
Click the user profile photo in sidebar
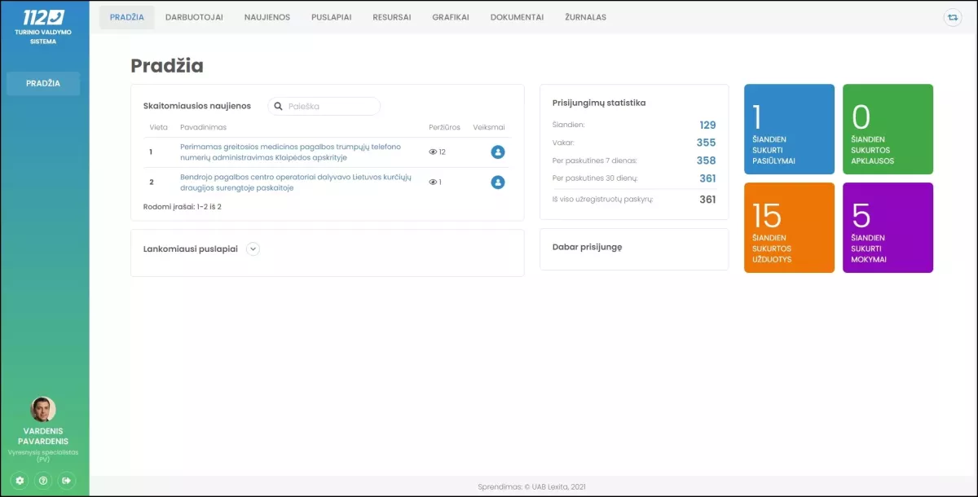pos(43,409)
